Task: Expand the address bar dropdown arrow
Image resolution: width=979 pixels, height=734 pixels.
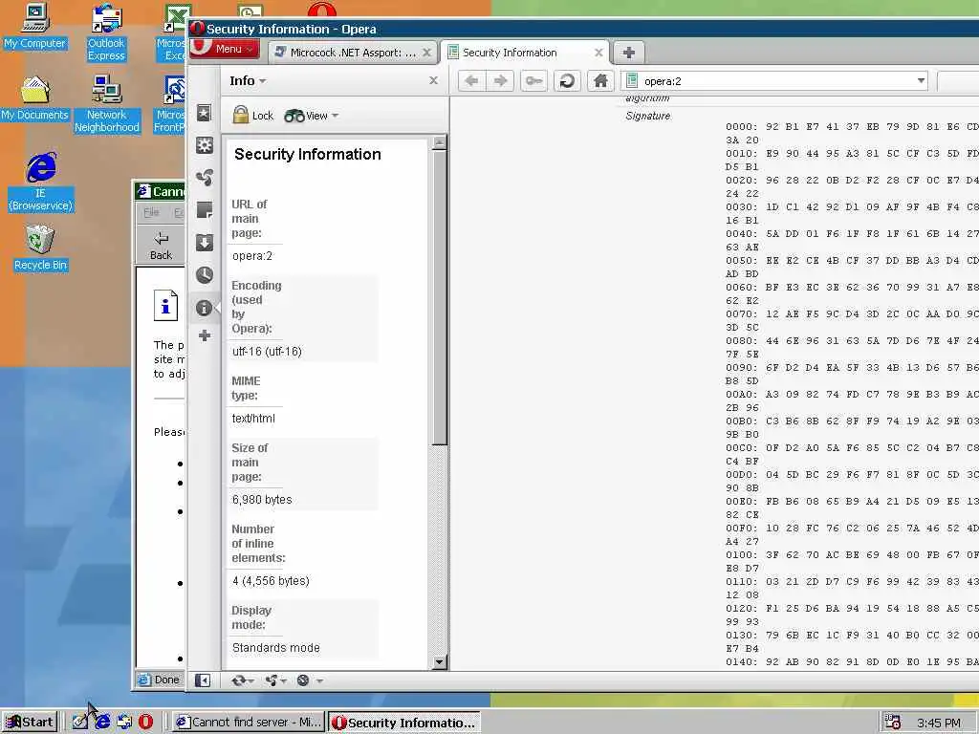Action: [921, 80]
